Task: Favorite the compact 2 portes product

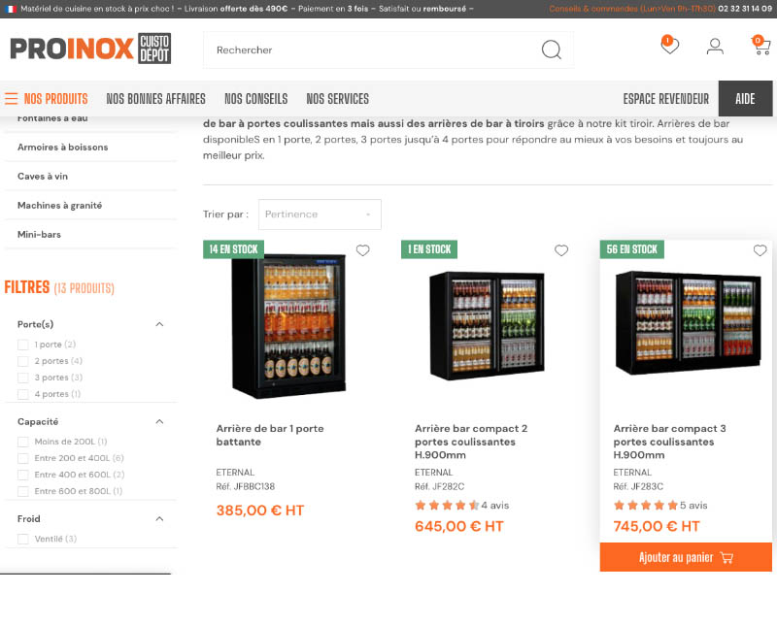Action: (x=561, y=250)
